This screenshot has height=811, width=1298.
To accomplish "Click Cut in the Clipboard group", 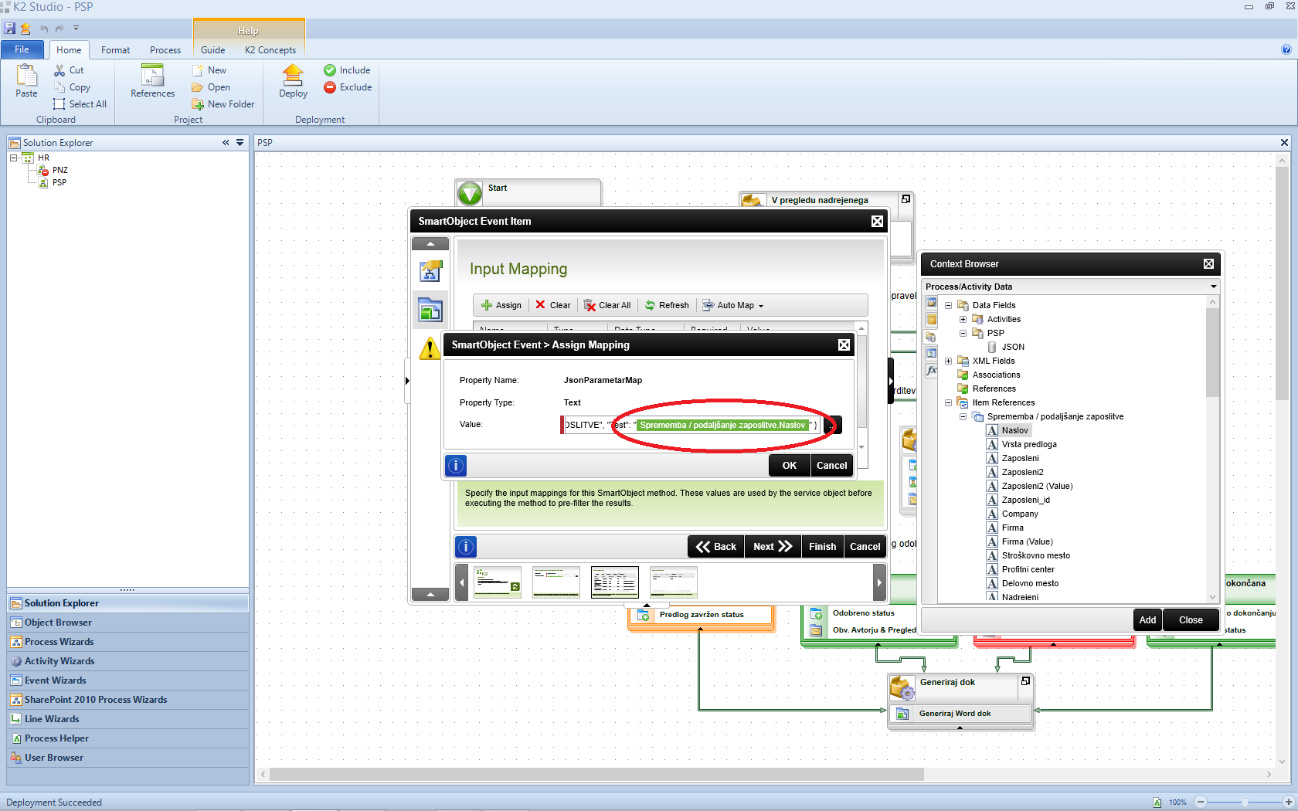I will tap(69, 70).
